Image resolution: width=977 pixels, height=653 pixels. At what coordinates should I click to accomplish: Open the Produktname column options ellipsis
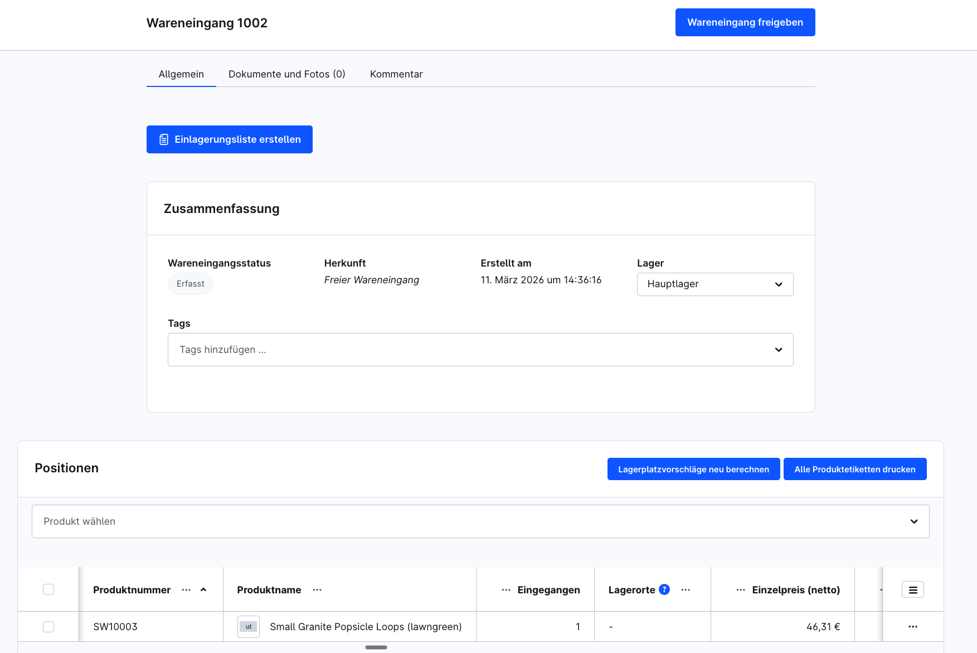click(x=317, y=590)
